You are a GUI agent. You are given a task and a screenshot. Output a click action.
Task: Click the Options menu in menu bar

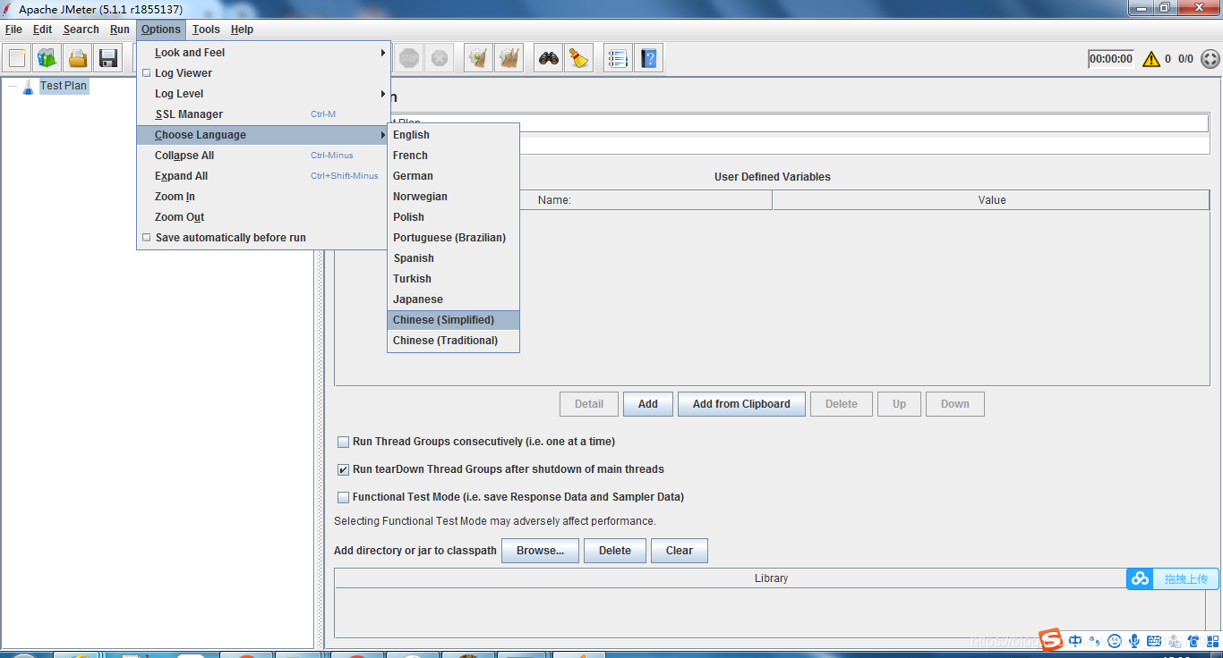point(161,30)
